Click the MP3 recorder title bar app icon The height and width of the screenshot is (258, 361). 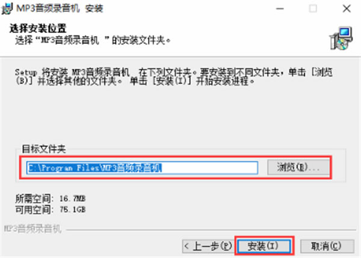click(x=7, y=9)
